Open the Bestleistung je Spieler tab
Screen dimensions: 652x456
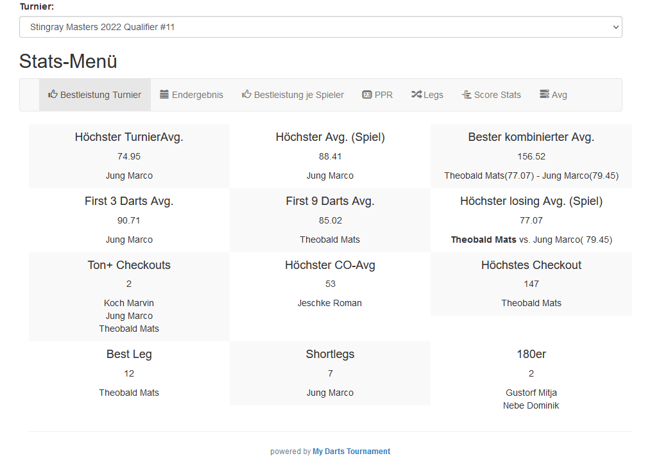[x=299, y=95]
